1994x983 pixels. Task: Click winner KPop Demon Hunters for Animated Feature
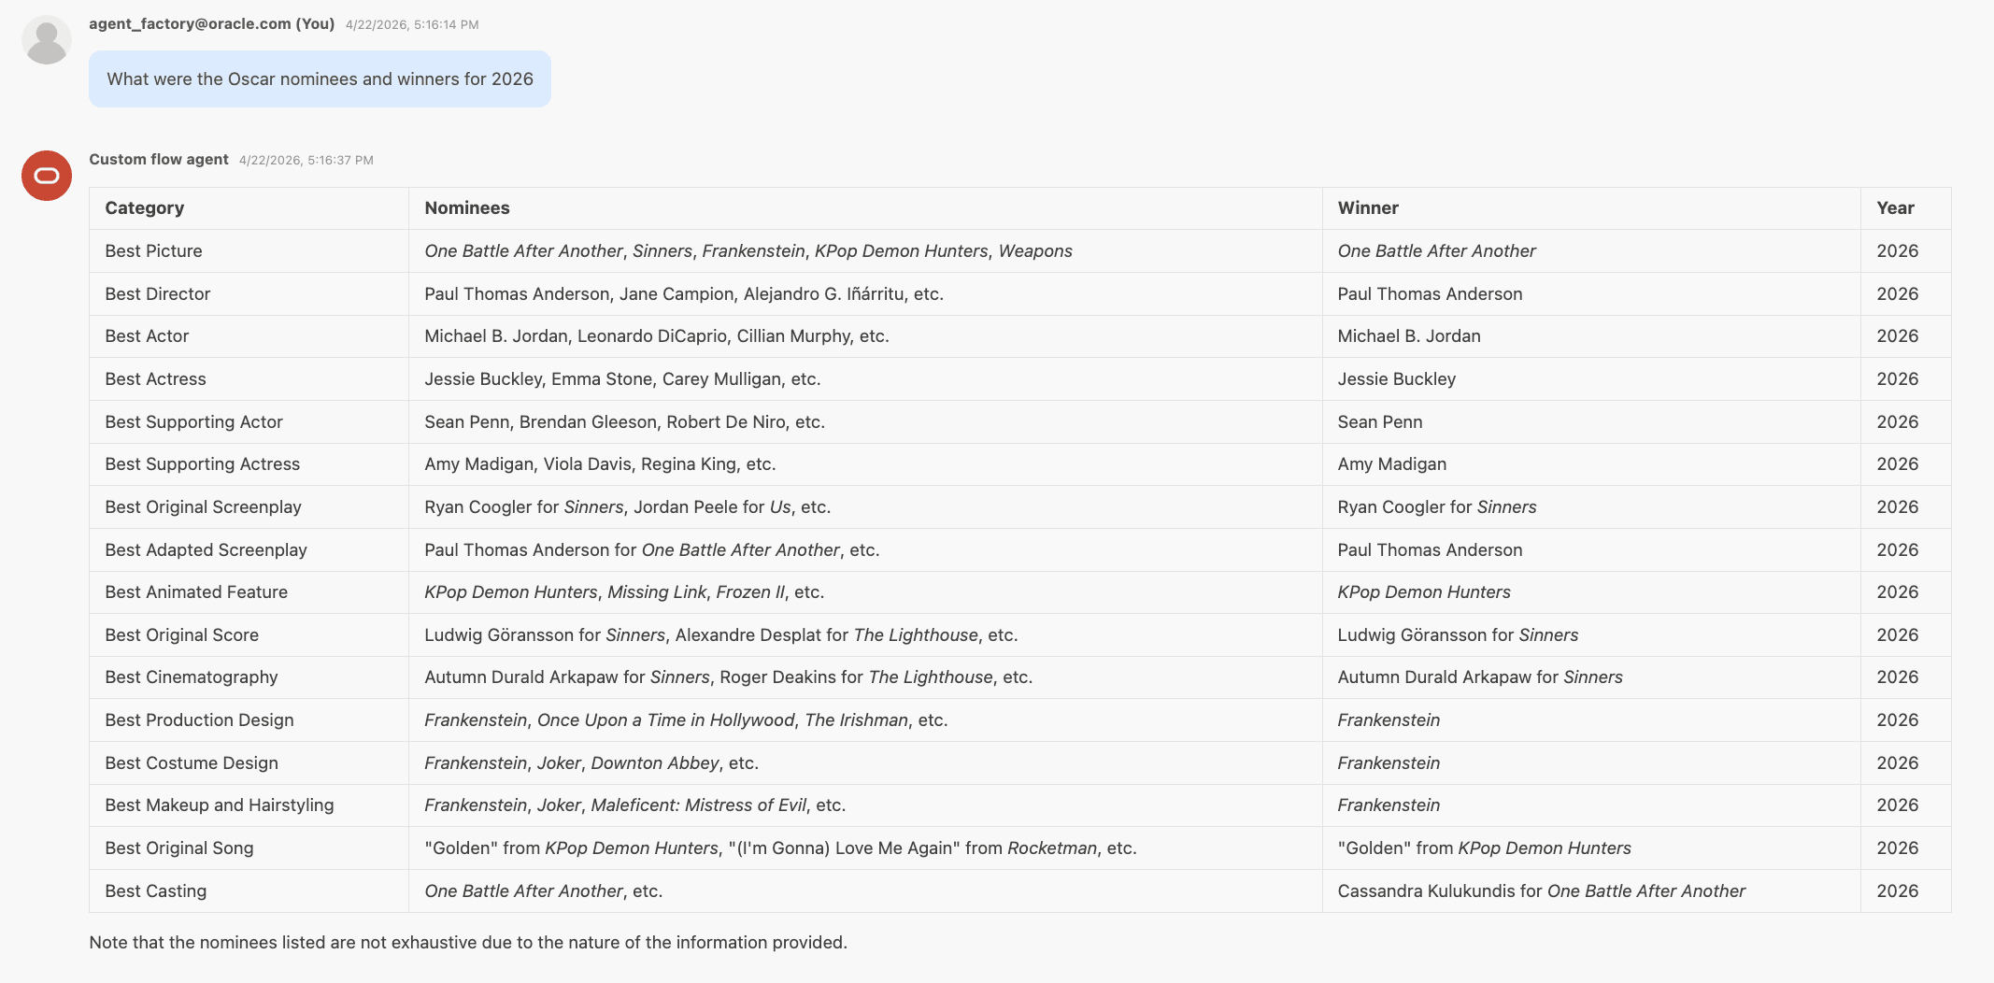click(x=1591, y=592)
